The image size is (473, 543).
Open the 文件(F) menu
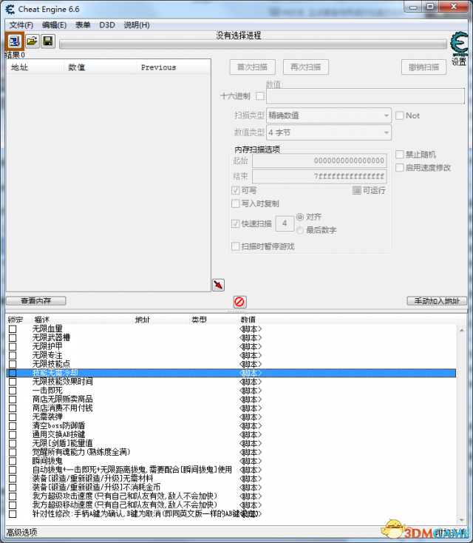click(x=21, y=25)
